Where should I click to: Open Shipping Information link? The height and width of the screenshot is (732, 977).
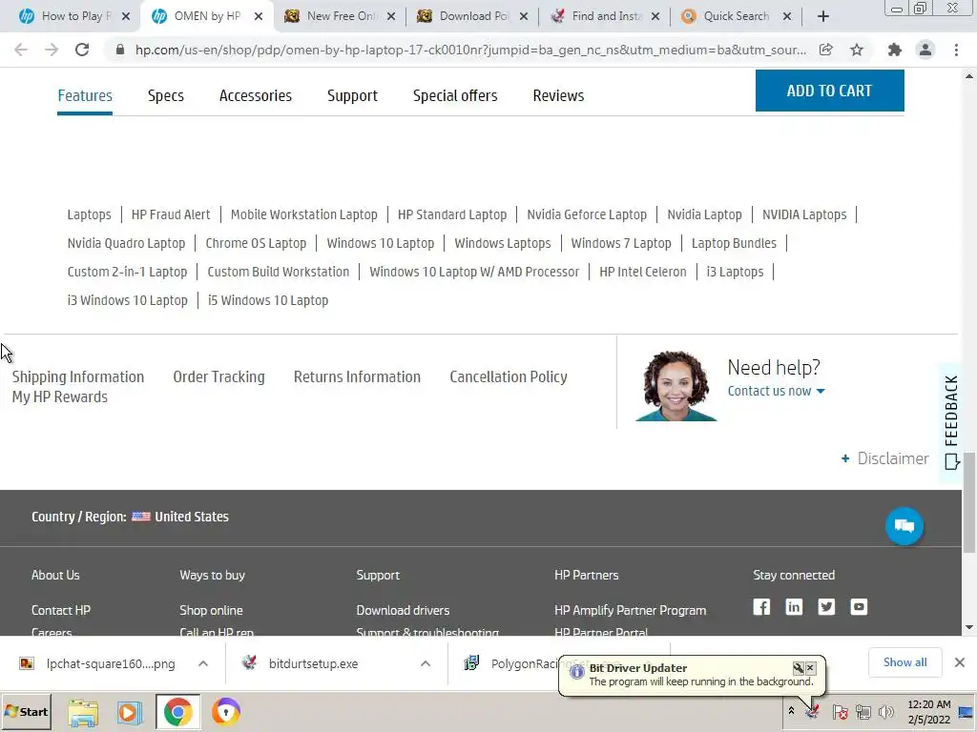point(78,377)
